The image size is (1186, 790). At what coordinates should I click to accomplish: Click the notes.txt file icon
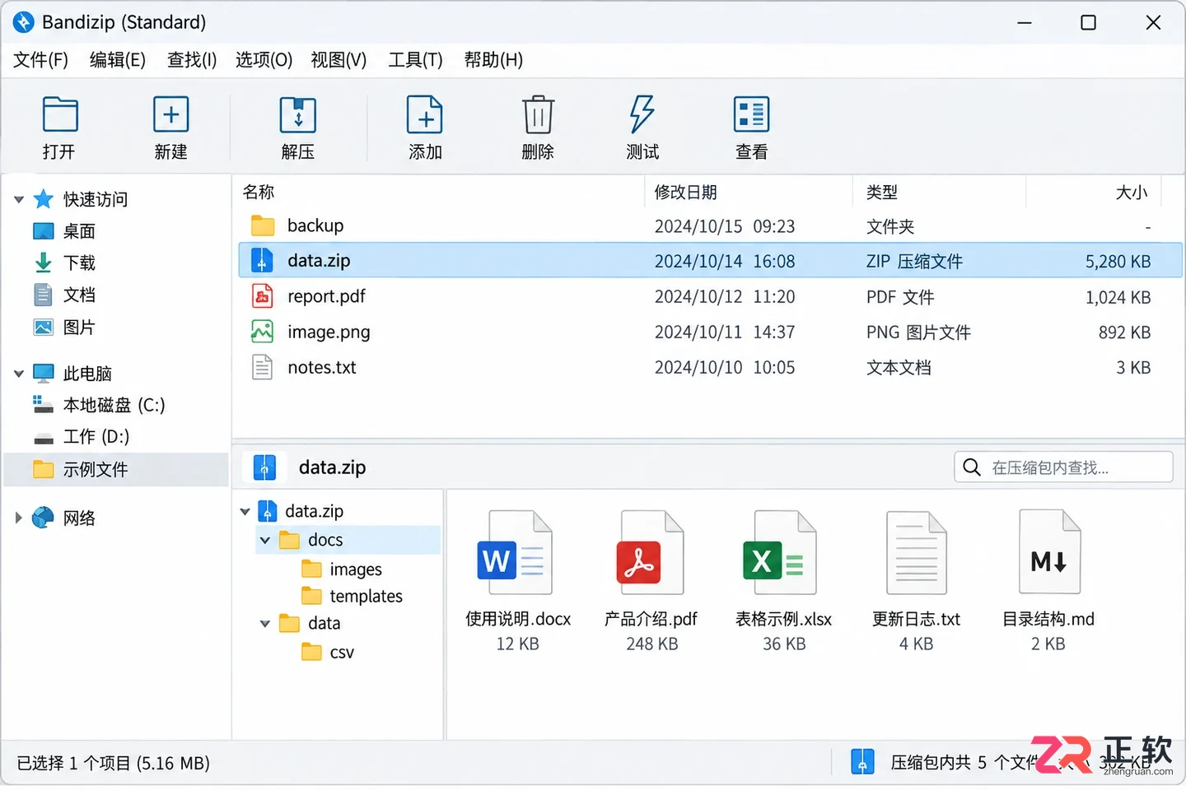[262, 367]
